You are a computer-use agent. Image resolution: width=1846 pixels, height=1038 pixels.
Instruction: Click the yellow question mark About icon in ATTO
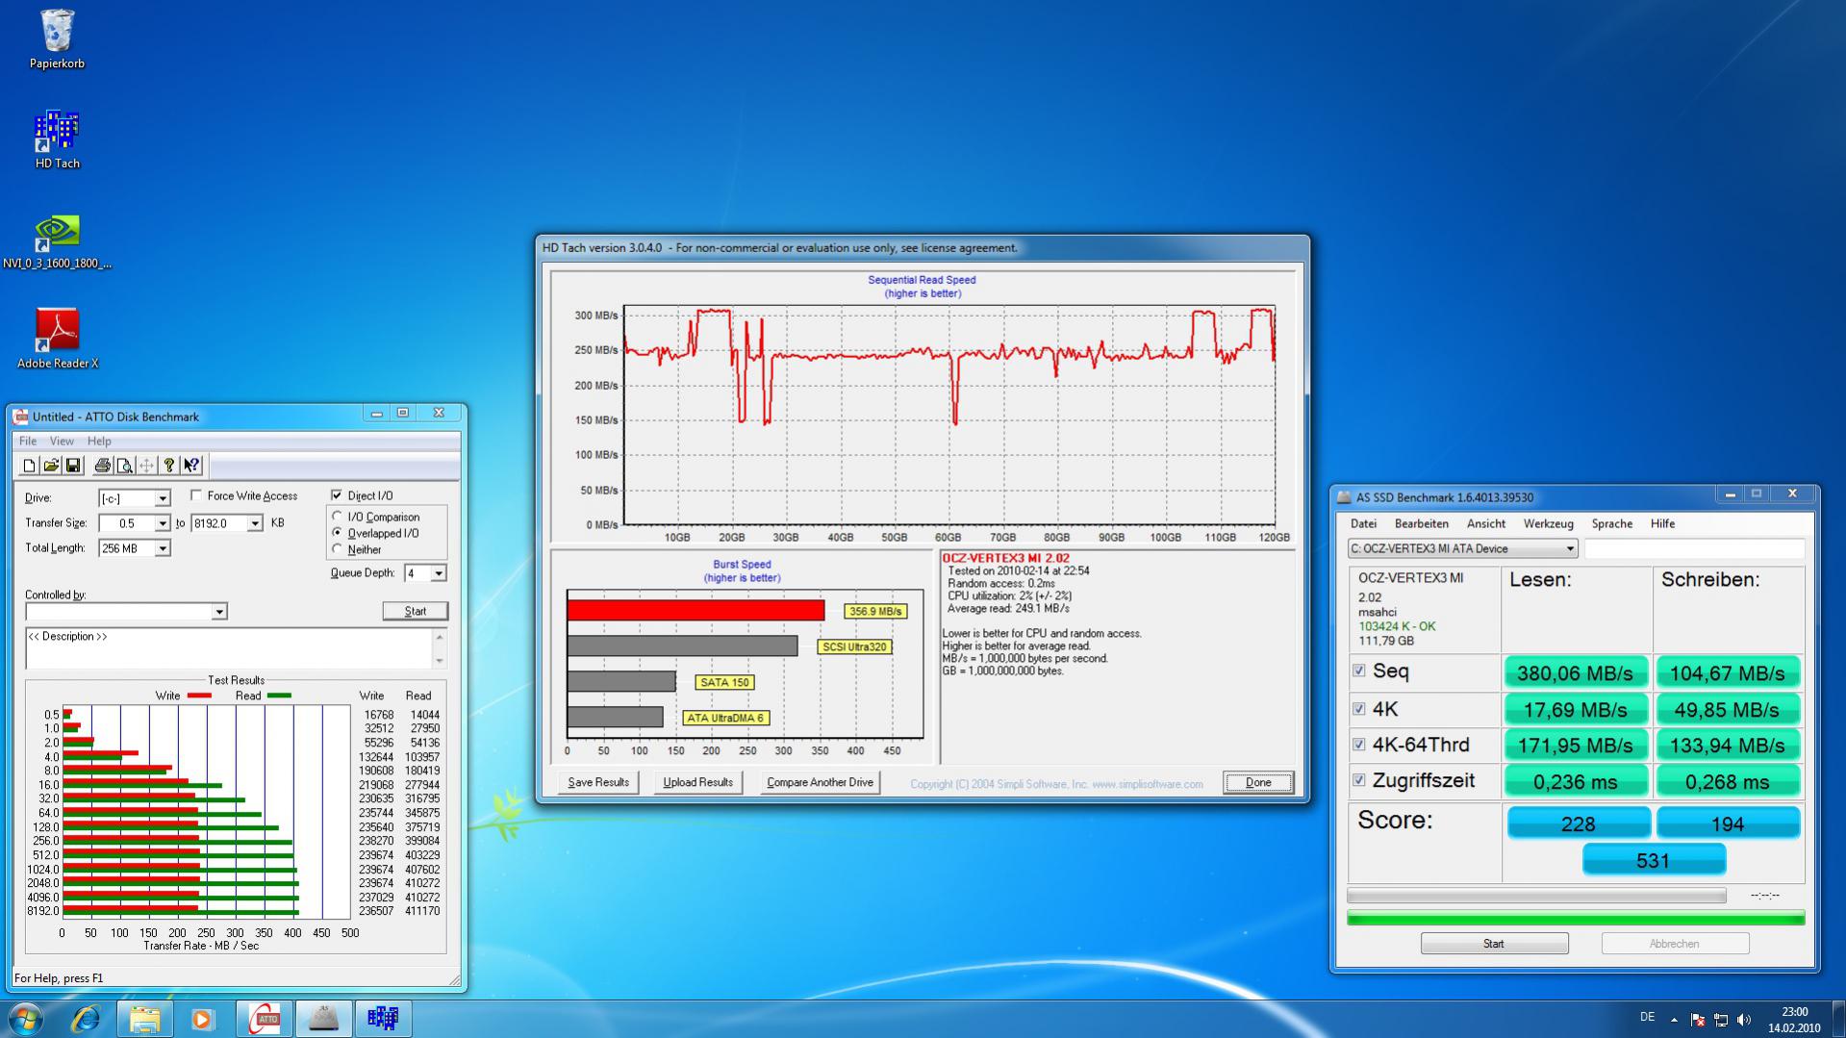click(x=169, y=466)
